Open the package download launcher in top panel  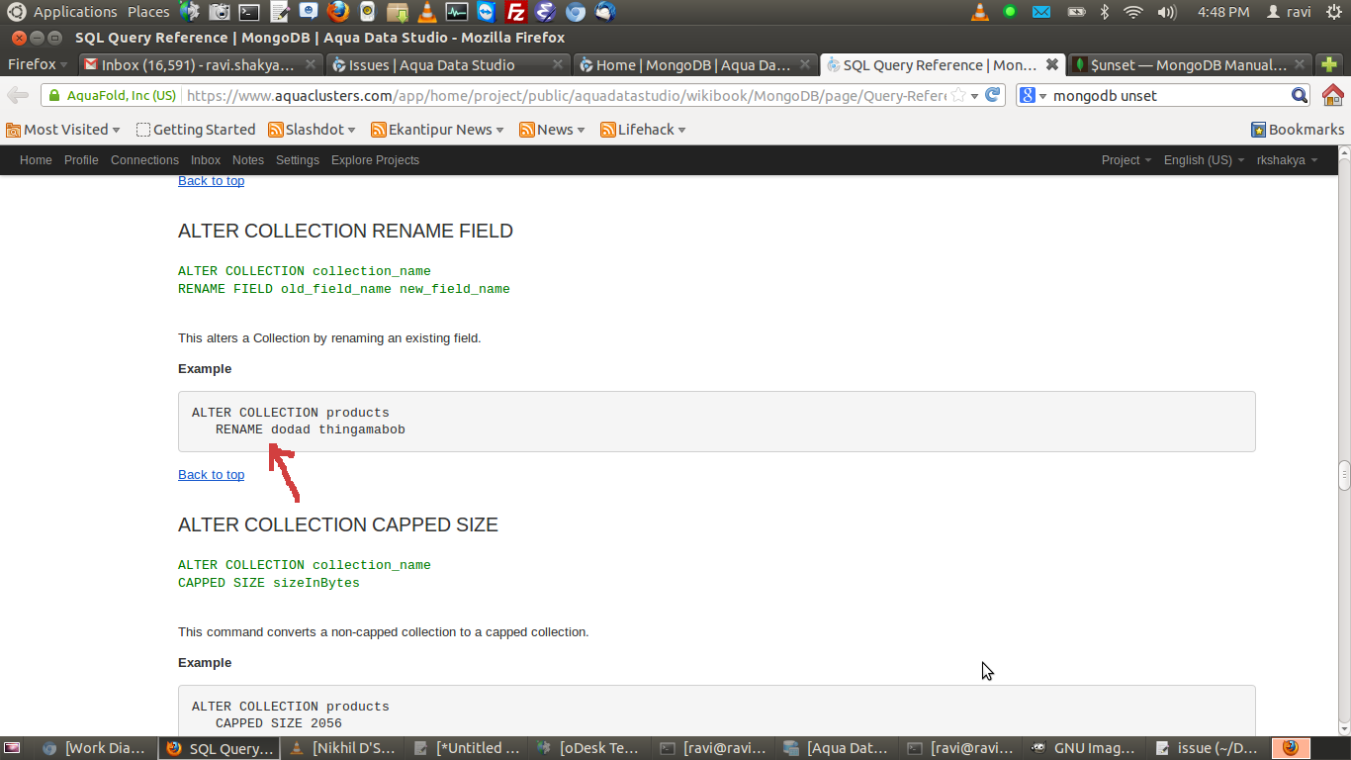397,12
